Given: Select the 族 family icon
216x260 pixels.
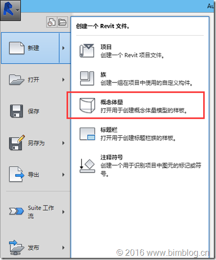Looking at the screenshot, I should click(x=87, y=78).
